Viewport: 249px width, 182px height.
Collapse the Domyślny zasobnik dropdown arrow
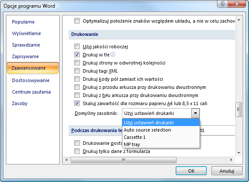195,113
